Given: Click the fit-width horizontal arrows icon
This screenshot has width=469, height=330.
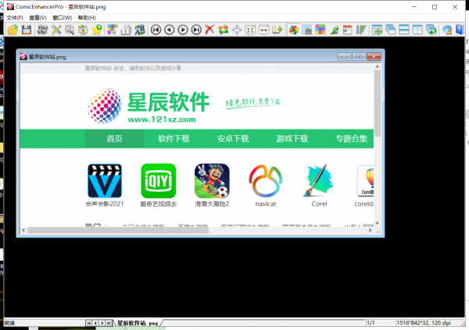Looking at the screenshot, I should pyautogui.click(x=264, y=30).
